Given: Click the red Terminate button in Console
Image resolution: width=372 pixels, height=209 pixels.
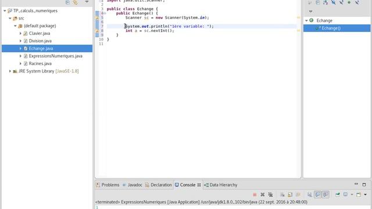Looking at the screenshot, I should pyautogui.click(x=255, y=194).
